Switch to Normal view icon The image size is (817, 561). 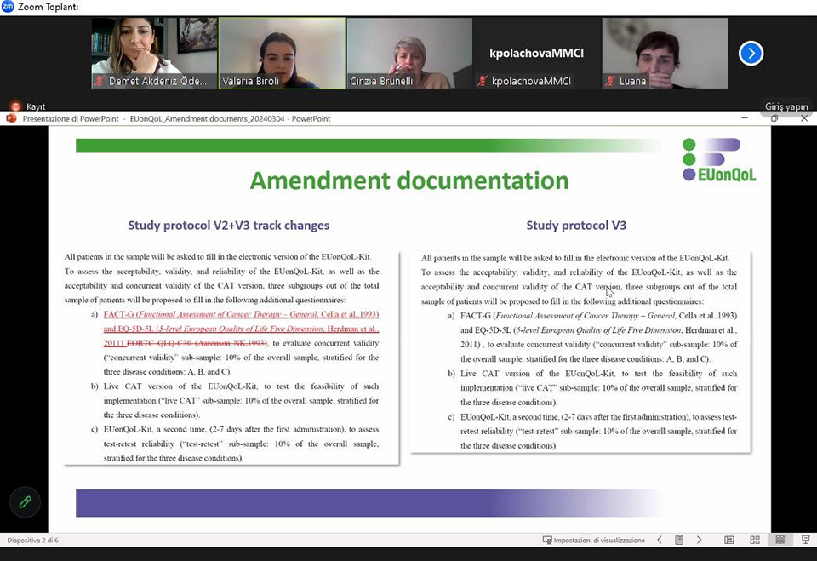[729, 540]
